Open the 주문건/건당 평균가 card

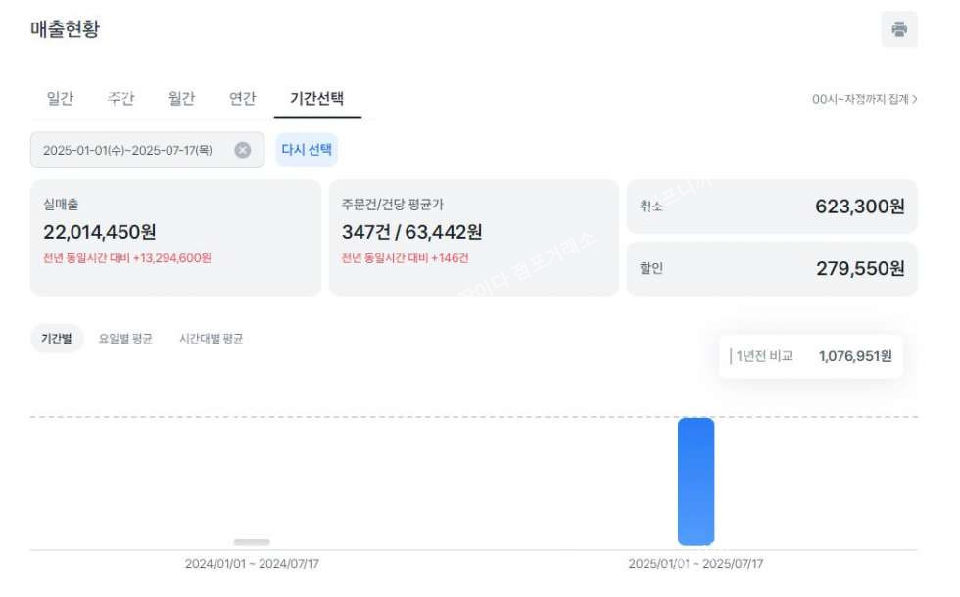474,237
